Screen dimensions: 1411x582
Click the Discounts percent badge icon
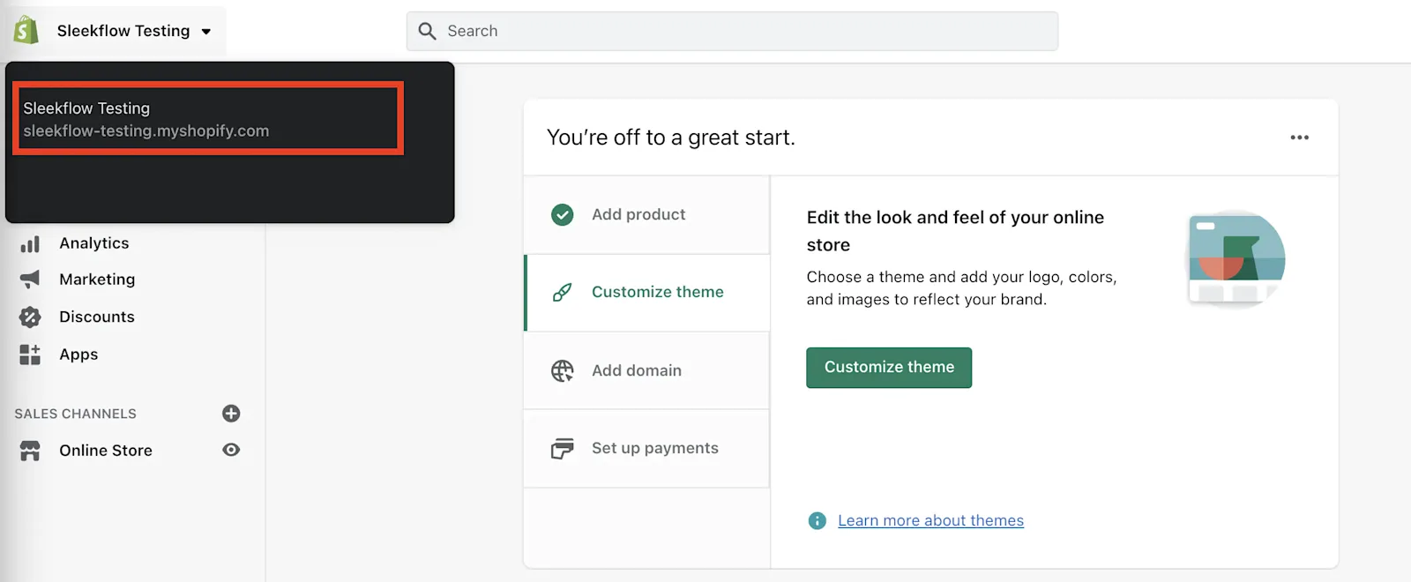point(30,317)
